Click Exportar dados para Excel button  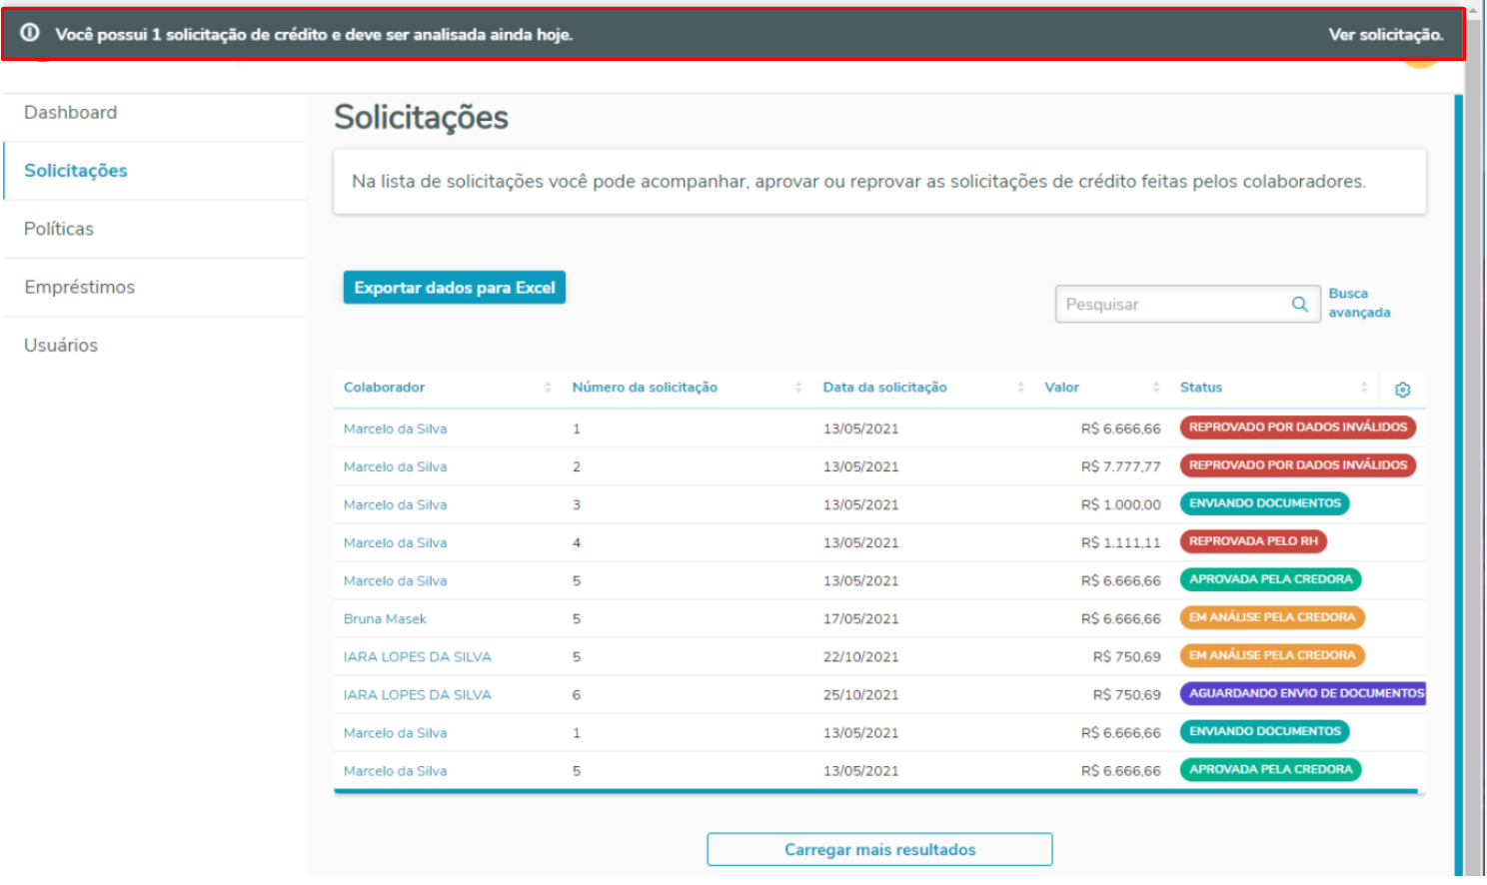point(455,288)
